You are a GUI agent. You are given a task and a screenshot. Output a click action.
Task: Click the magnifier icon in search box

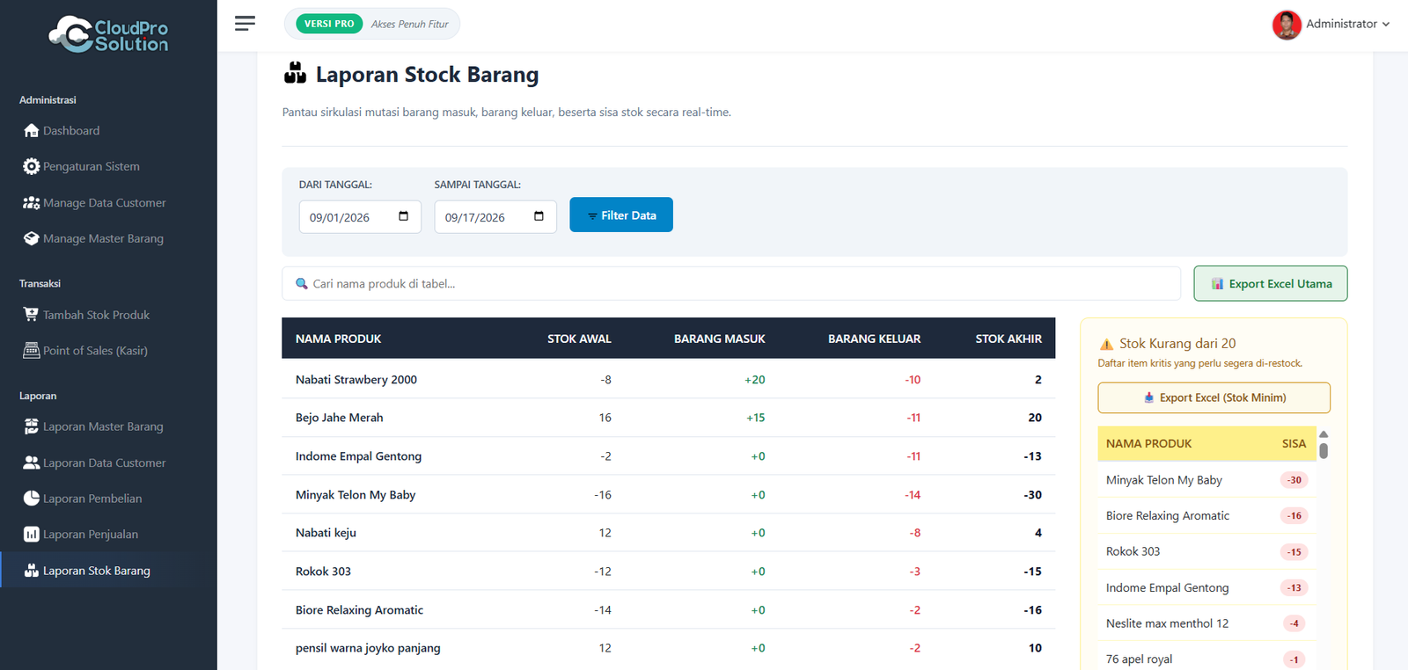302,283
